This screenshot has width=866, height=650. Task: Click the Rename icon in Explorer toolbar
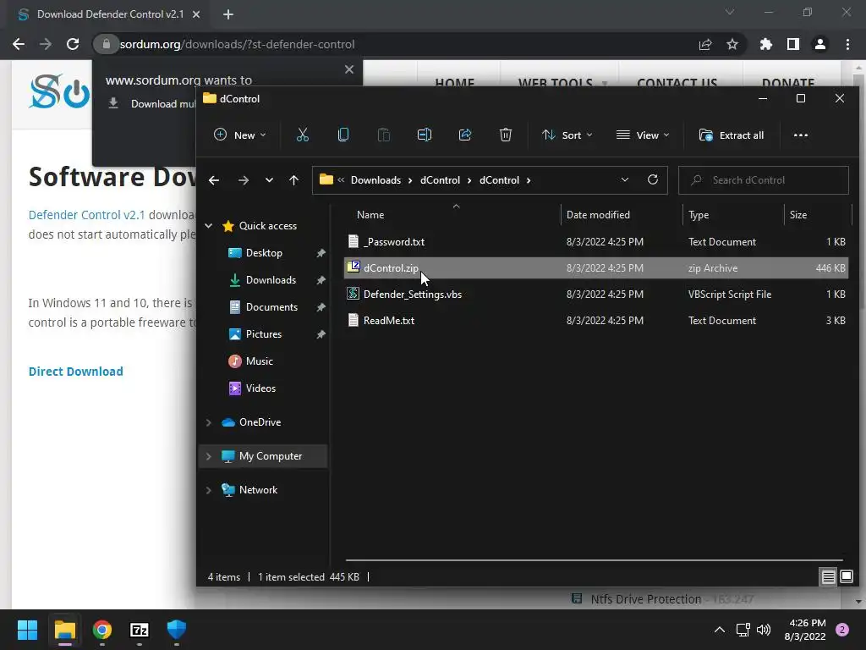pos(425,135)
